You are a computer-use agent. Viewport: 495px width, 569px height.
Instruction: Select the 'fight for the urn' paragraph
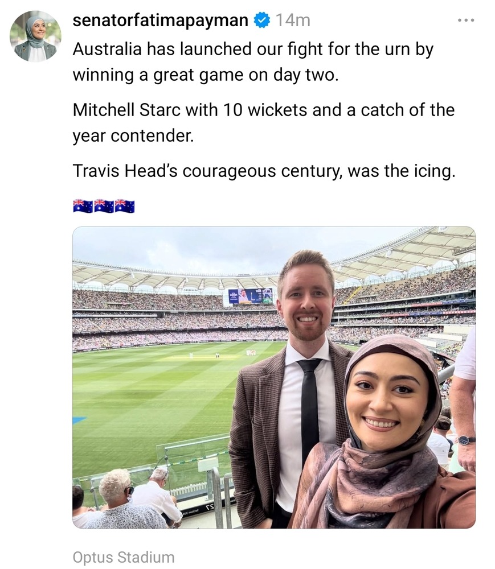(x=253, y=61)
